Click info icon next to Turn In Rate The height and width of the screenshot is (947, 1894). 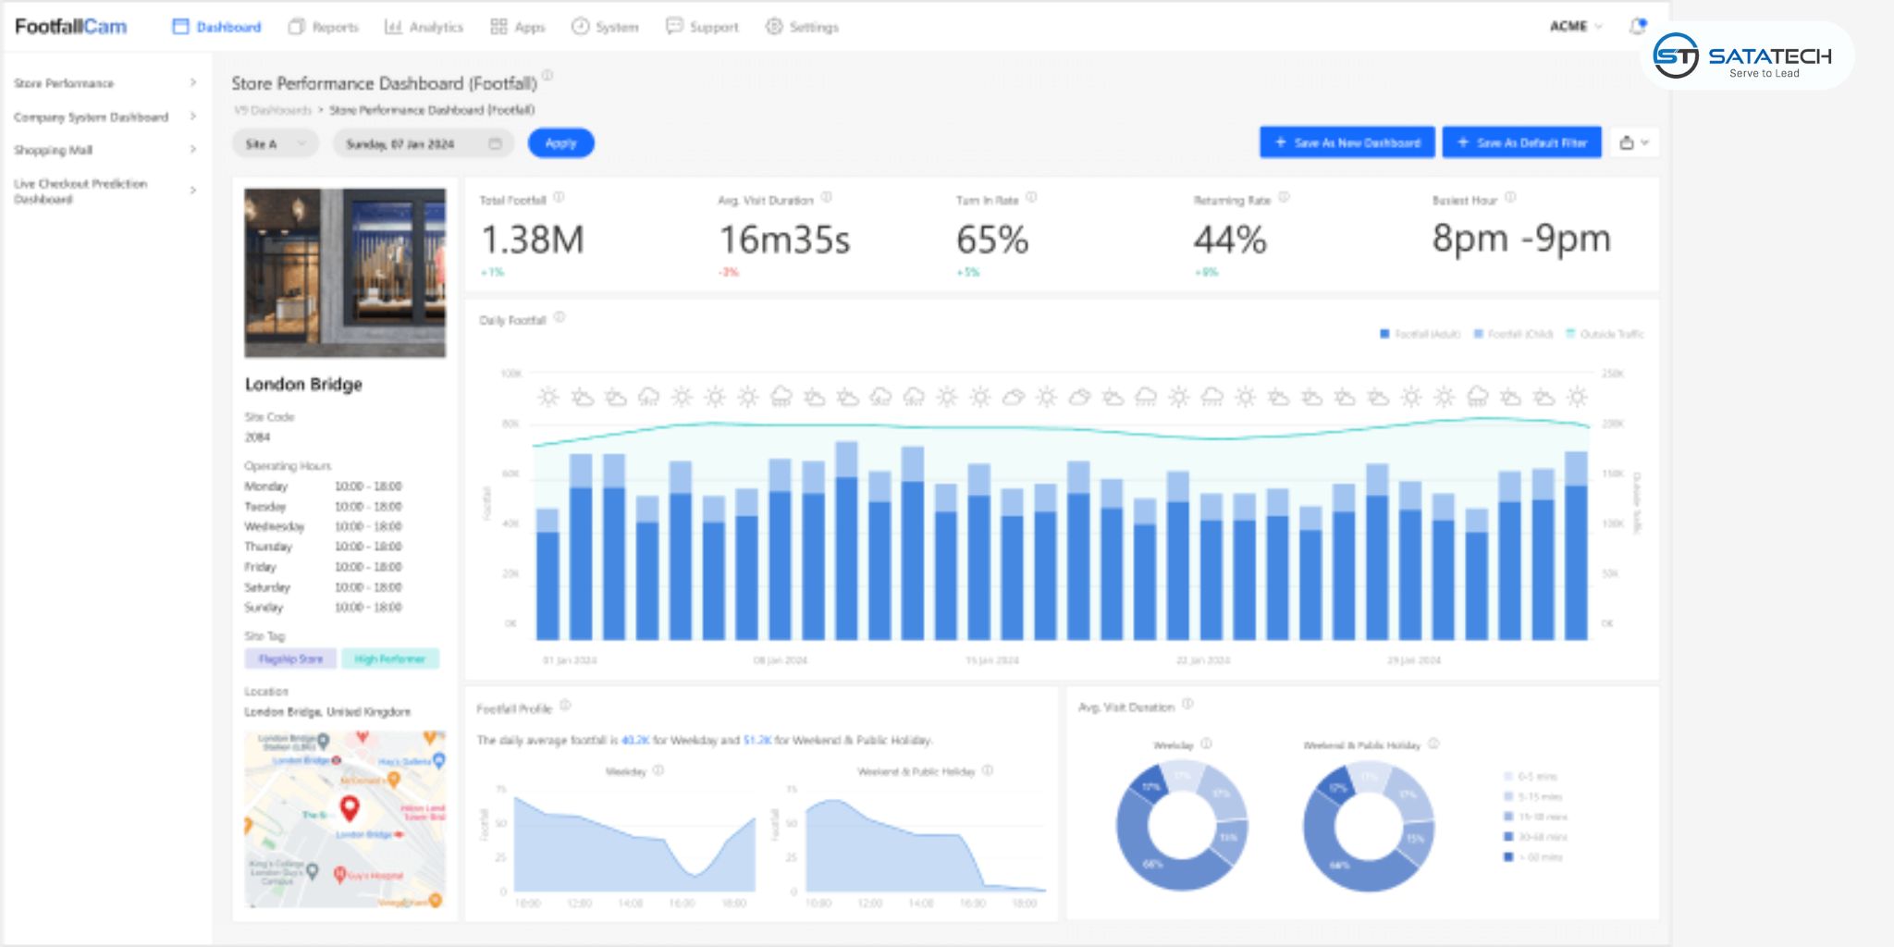click(1031, 198)
